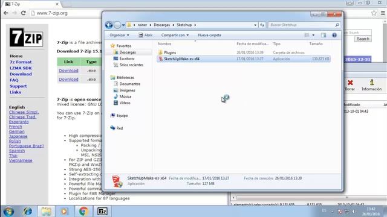Click the search magnifier icon in Explorer
The width and height of the screenshot is (387, 217).
tap(337, 25)
